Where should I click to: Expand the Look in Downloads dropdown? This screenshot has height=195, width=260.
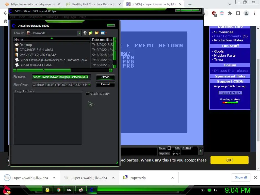(79, 33)
